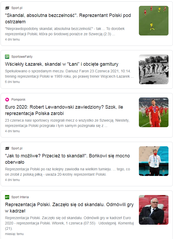
Task: Open the article "Wściekły Łazarek, skandal w Łani"
Action: [62, 64]
